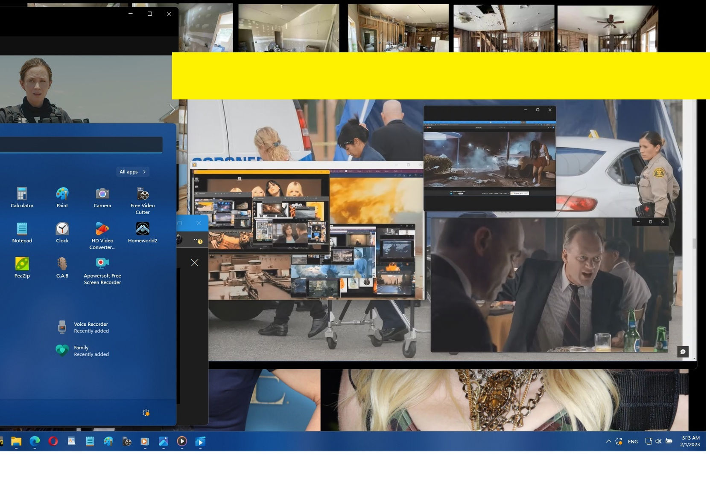The height and width of the screenshot is (498, 710).
Task: Launch the G.A.B app from Start
Action: pyautogui.click(x=62, y=268)
